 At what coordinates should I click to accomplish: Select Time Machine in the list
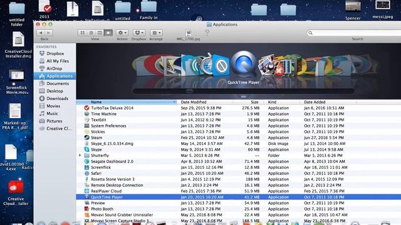point(238,114)
